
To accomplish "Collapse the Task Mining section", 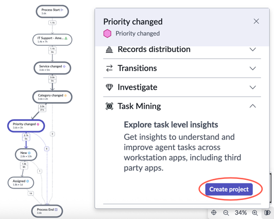I will click(253, 106).
